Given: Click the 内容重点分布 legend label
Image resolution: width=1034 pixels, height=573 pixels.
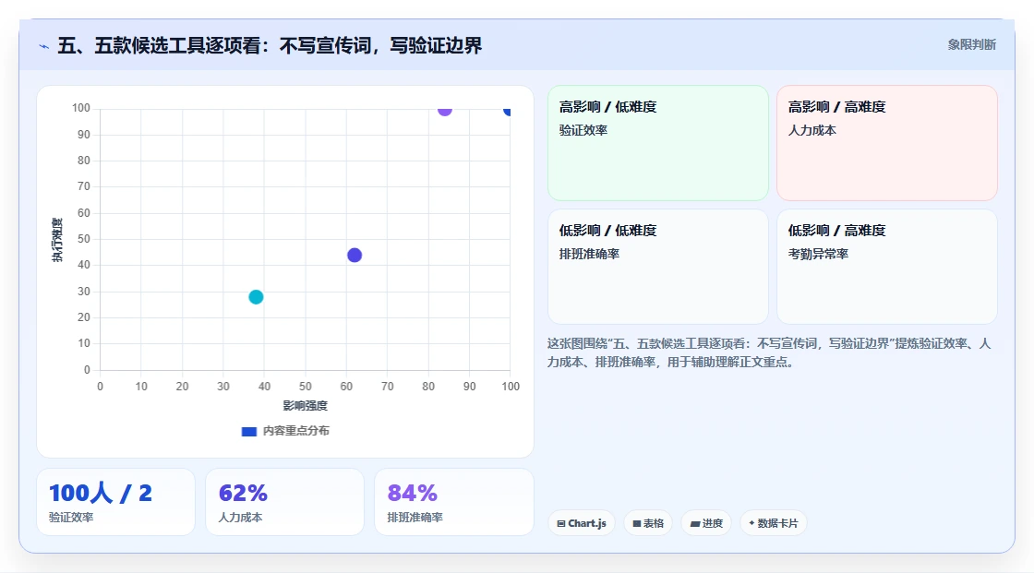Looking at the screenshot, I should pyautogui.click(x=295, y=431).
